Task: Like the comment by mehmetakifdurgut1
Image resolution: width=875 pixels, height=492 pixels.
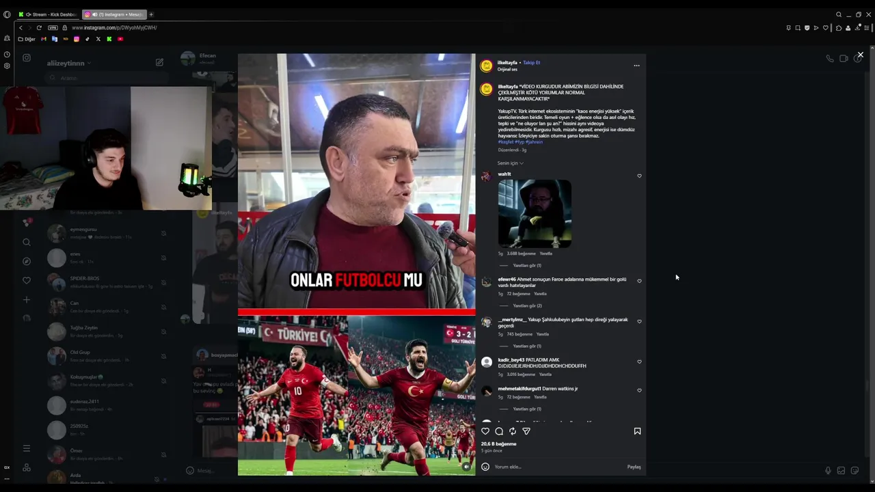Action: pos(639,390)
